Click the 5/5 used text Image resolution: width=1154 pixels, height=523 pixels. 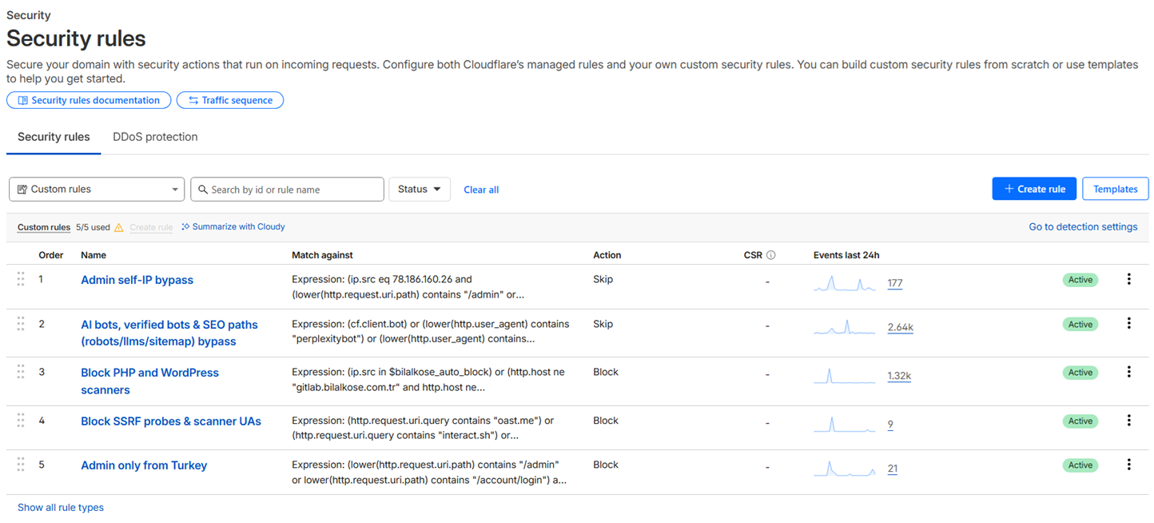click(x=93, y=227)
